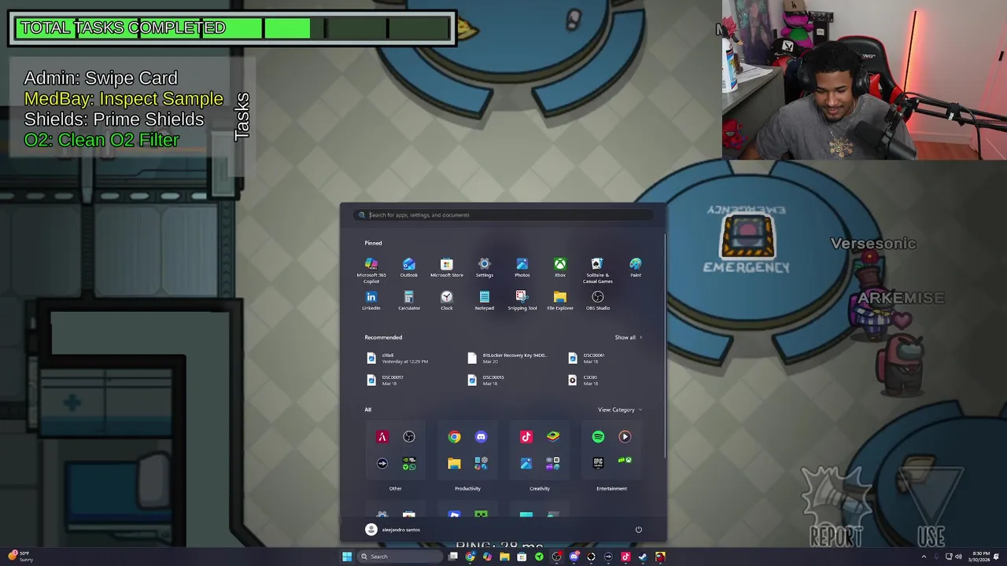Open taskbar clock and date
This screenshot has height=566, width=1007.
(980, 557)
